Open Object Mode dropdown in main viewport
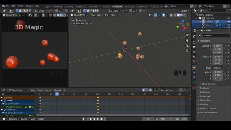The width and height of the screenshot is (231, 130). 79,15
